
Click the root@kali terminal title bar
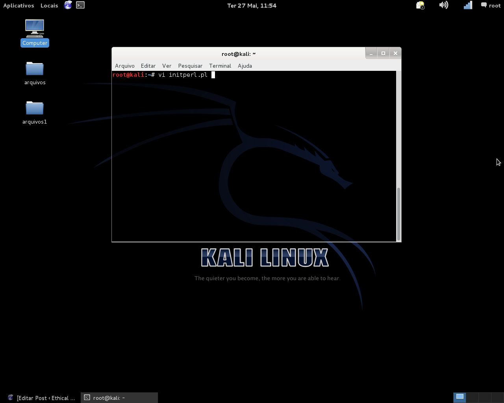(239, 54)
